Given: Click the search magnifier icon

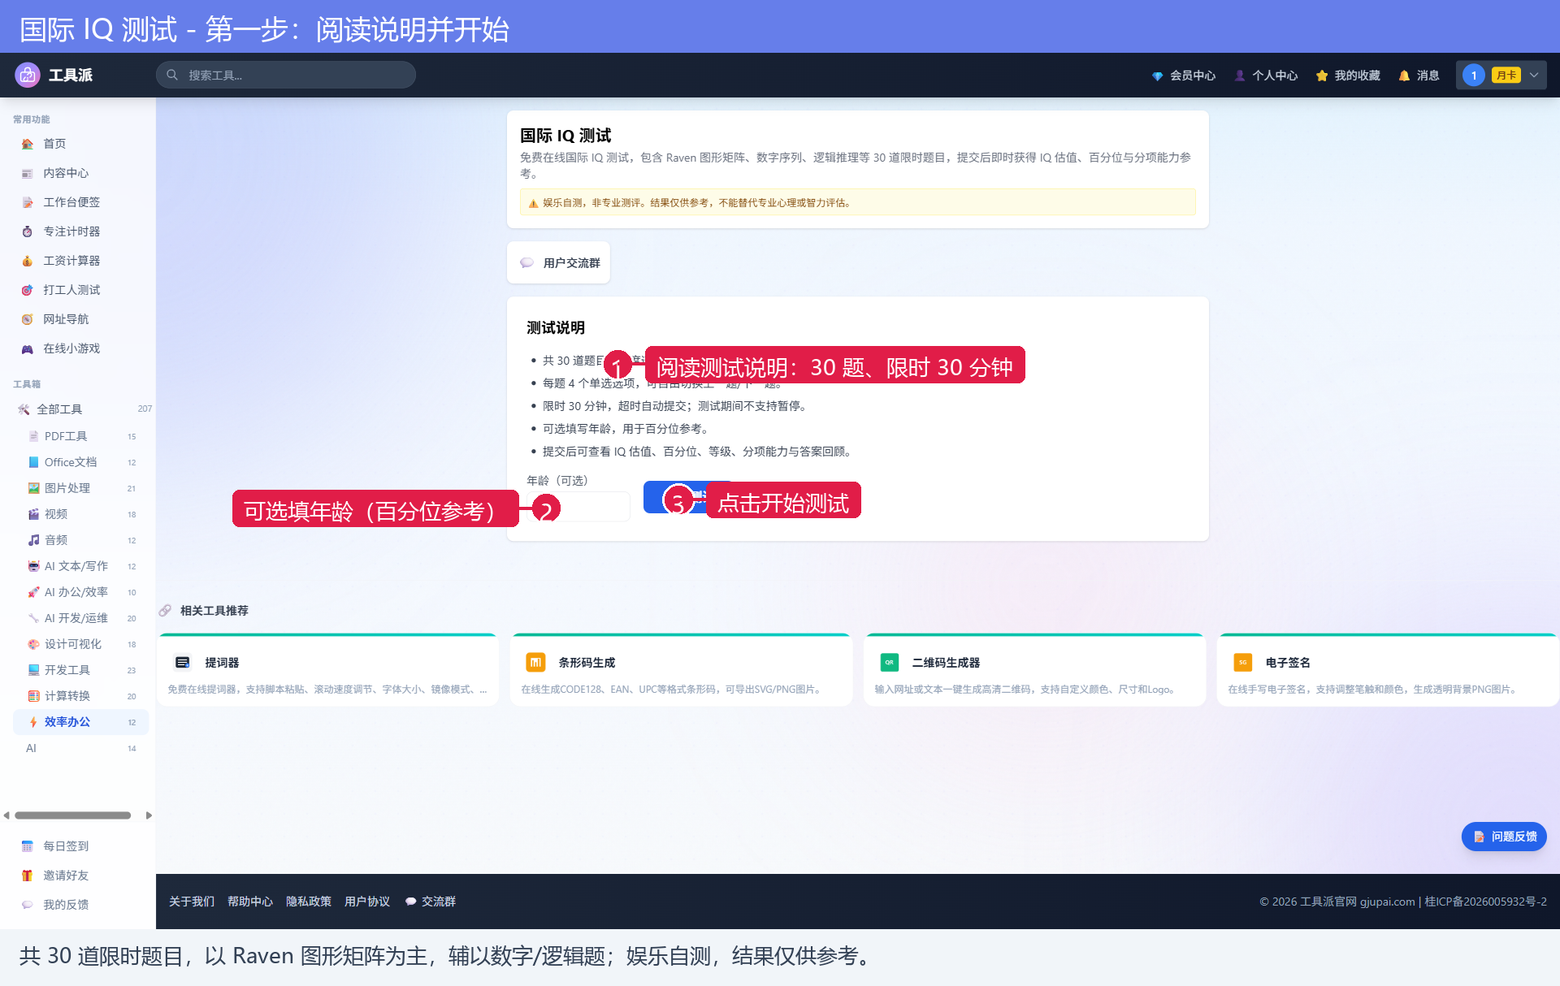Looking at the screenshot, I should coord(172,75).
